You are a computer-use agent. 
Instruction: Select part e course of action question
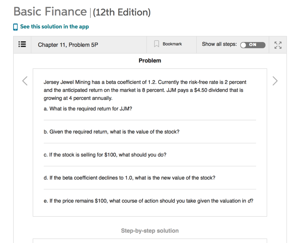(x=149, y=201)
